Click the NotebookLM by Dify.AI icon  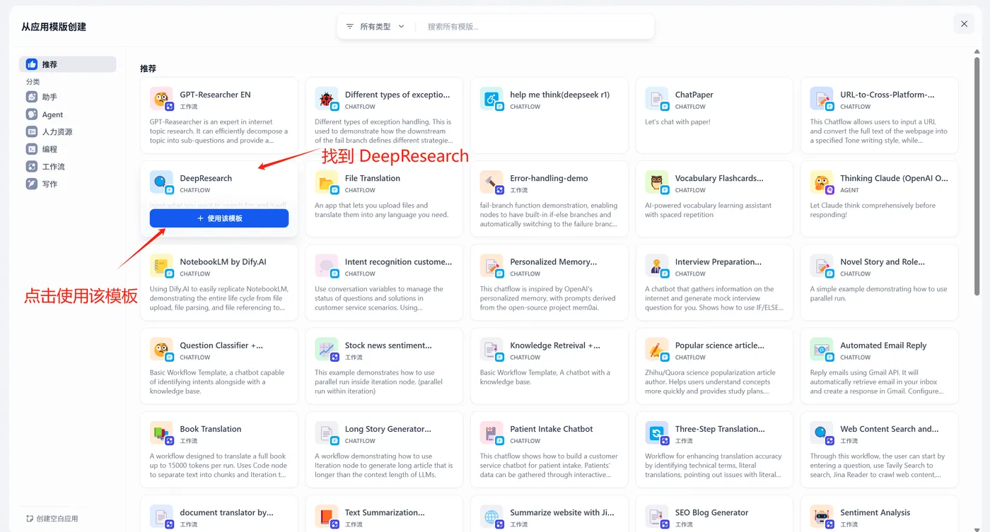click(x=161, y=265)
